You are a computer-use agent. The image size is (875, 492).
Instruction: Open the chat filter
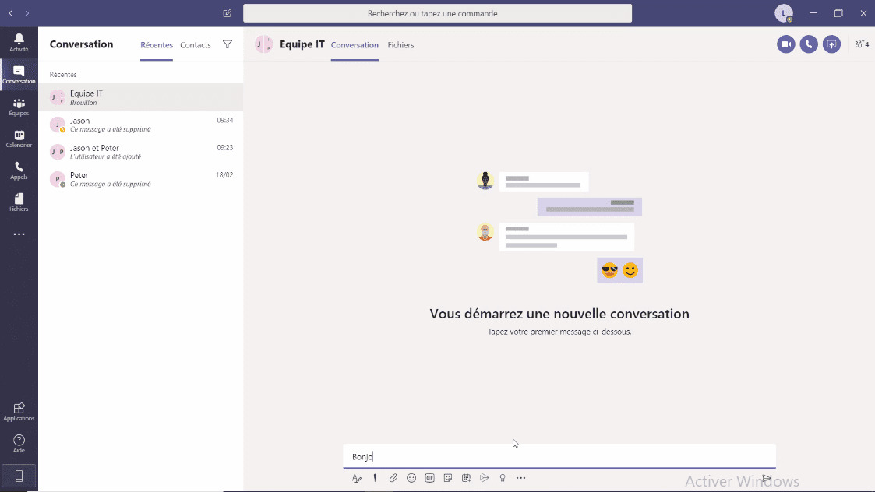tap(227, 44)
